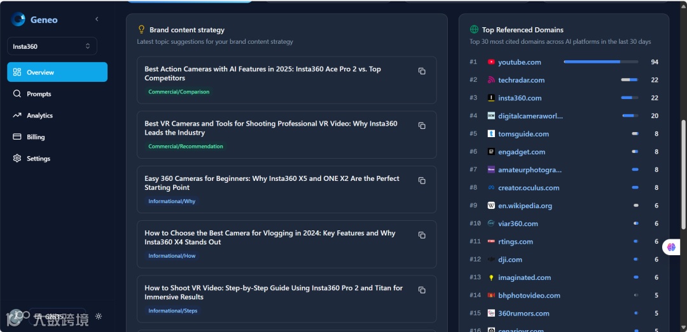Open the 360rumors.com link
Viewport: 687px width, 332px height.
[x=524, y=313]
